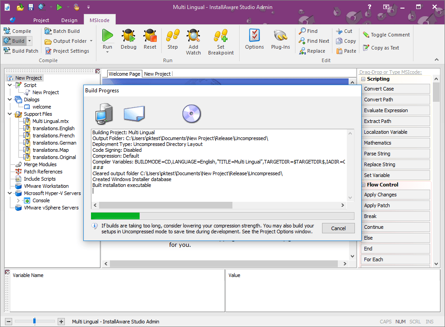
Task: Cancel the build in the Build Progress dialog
Action: click(x=338, y=228)
